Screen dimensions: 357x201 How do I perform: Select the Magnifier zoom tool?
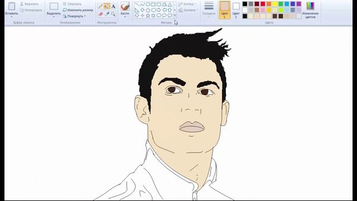coord(113,14)
